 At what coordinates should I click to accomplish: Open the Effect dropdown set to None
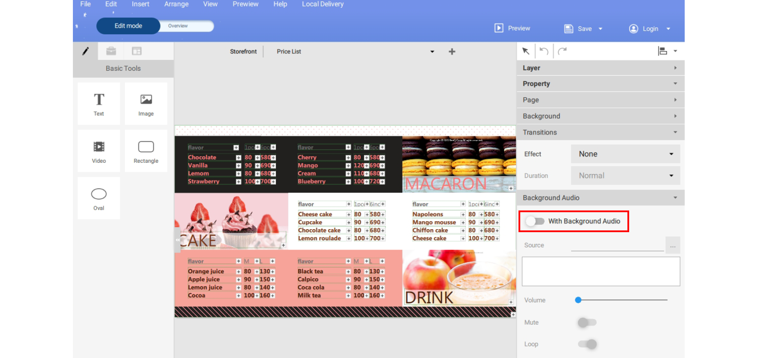625,154
